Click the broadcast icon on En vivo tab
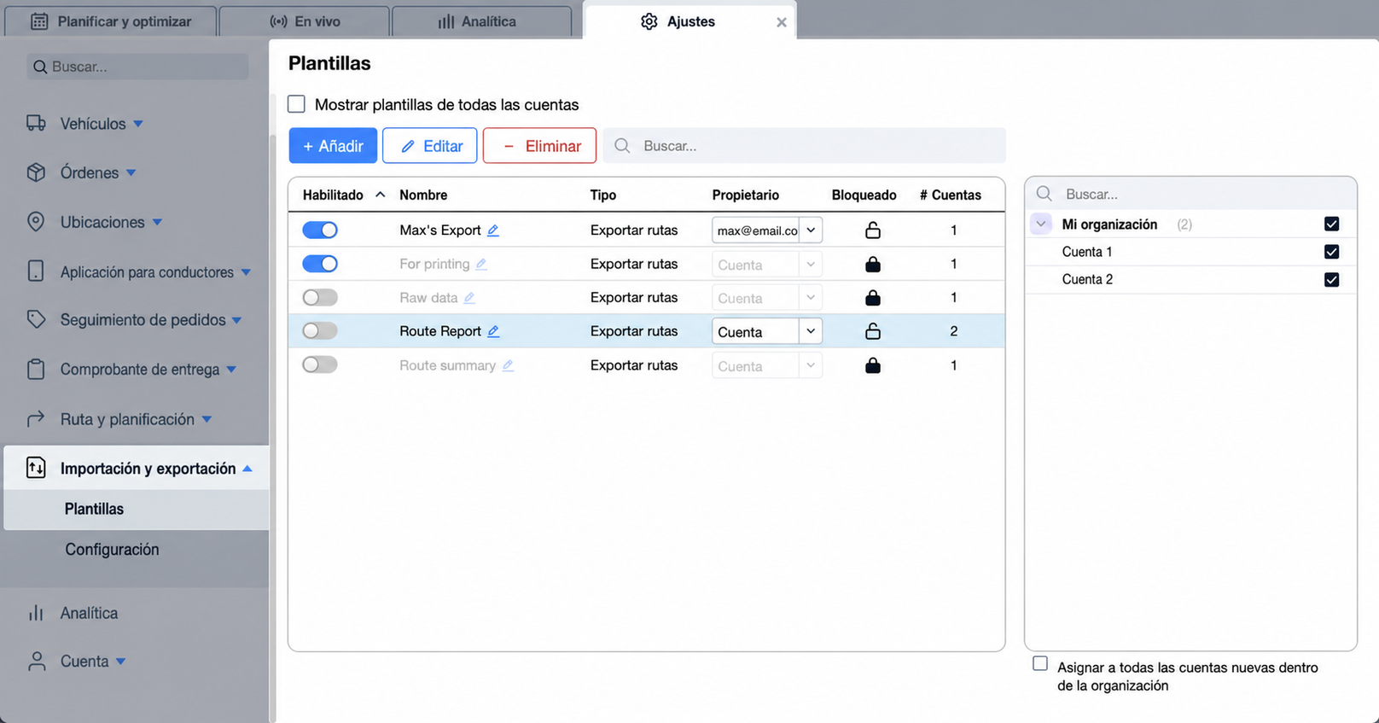Image resolution: width=1379 pixels, height=723 pixels. (278, 21)
